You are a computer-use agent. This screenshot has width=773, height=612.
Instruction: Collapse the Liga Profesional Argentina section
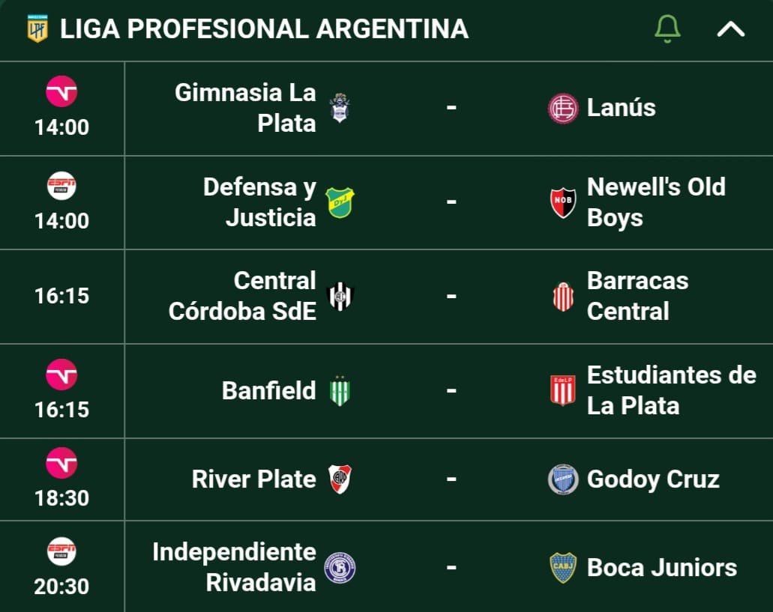pos(730,29)
